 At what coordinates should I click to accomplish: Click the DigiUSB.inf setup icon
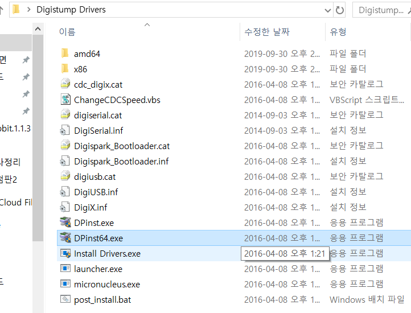65,192
